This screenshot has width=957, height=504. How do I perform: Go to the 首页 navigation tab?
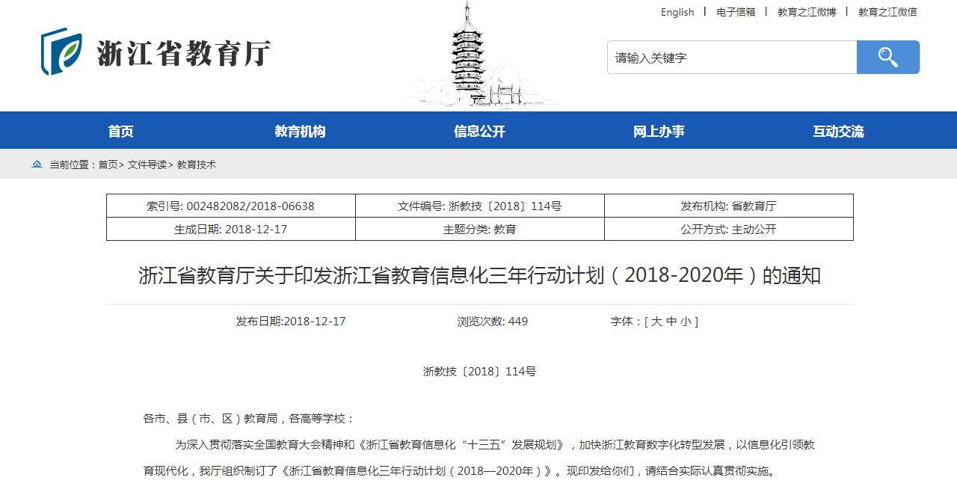[120, 132]
